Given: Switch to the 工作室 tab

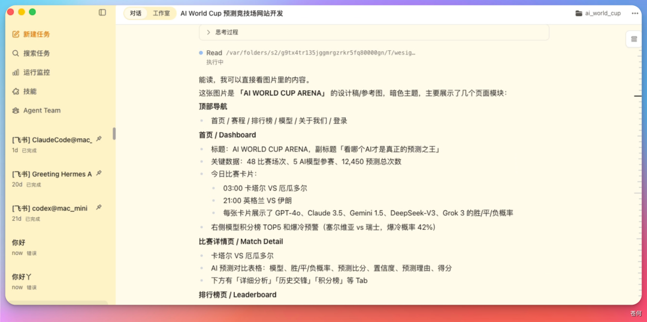Looking at the screenshot, I should (x=161, y=13).
